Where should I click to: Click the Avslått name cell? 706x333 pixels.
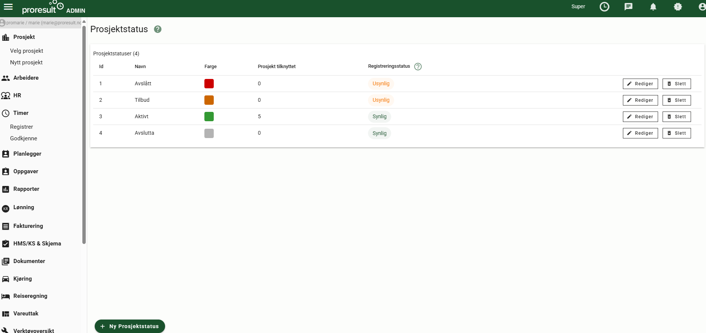143,83
